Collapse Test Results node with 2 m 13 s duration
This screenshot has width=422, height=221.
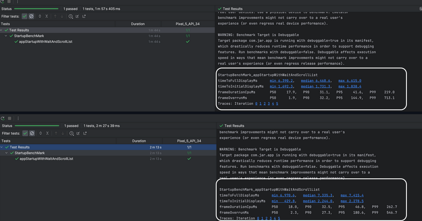pos(2,147)
